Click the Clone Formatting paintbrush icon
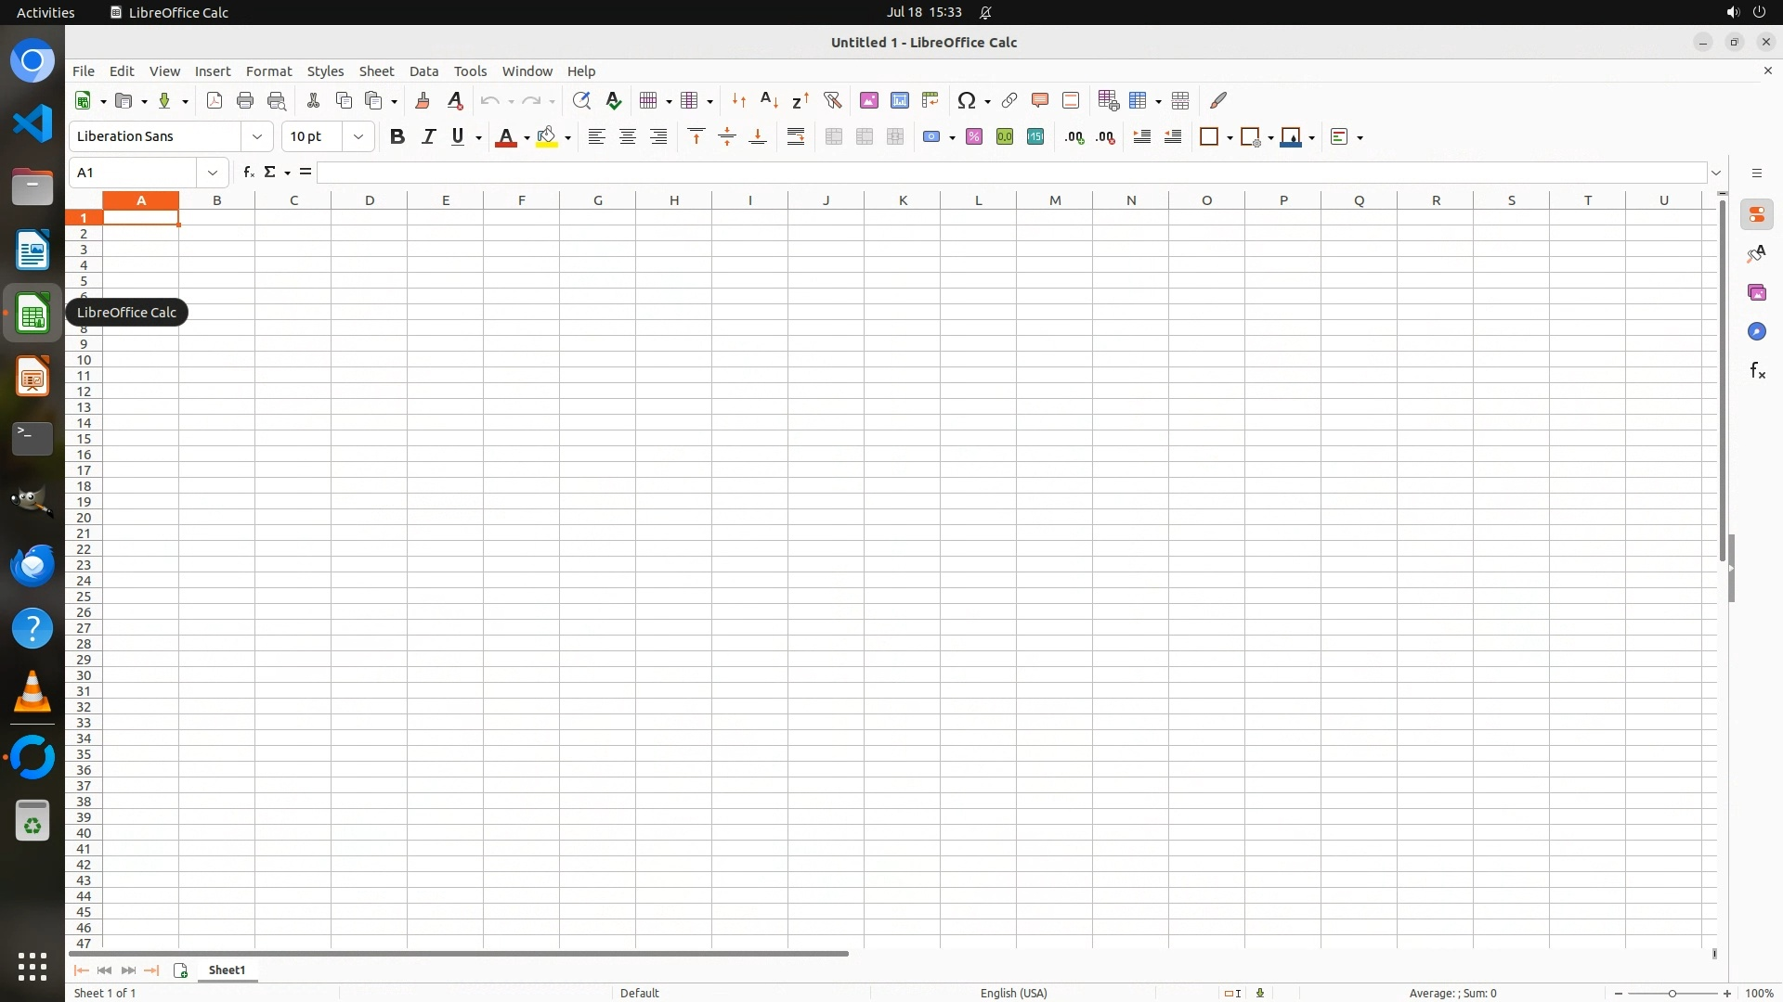 pyautogui.click(x=423, y=100)
